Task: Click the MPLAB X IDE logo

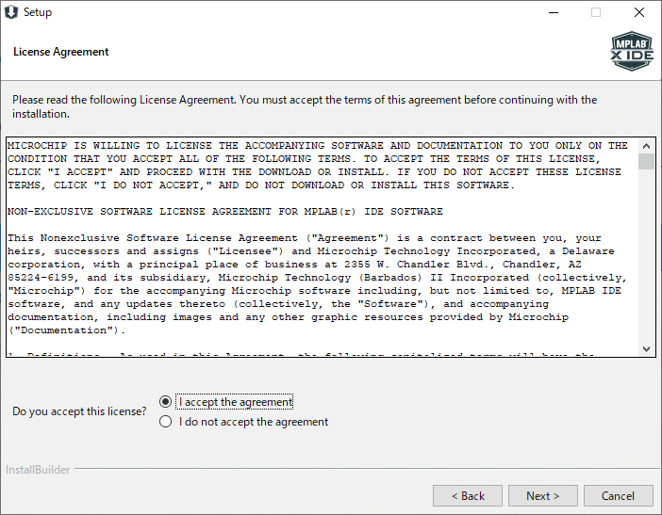Action: [x=632, y=52]
